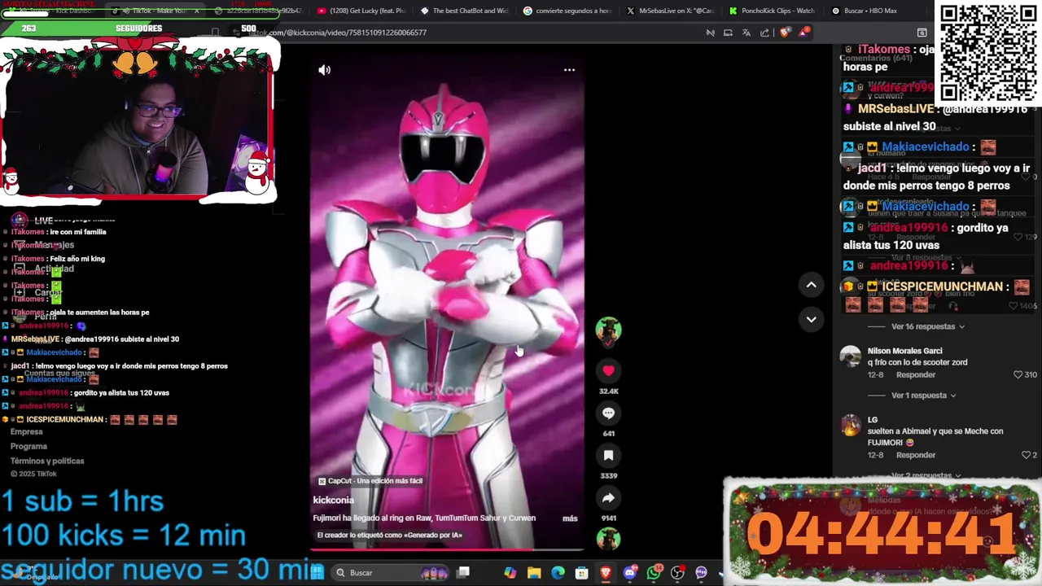This screenshot has width=1042, height=586.
Task: Click the share page icon in the address bar
Action: click(764, 33)
